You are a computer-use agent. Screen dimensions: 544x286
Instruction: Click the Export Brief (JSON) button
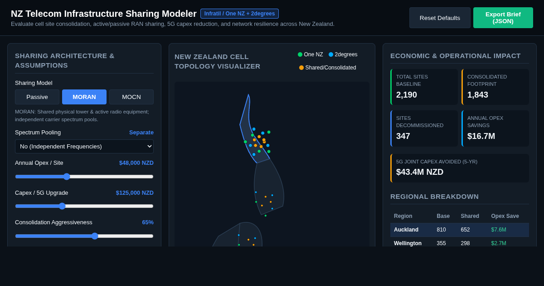(503, 18)
